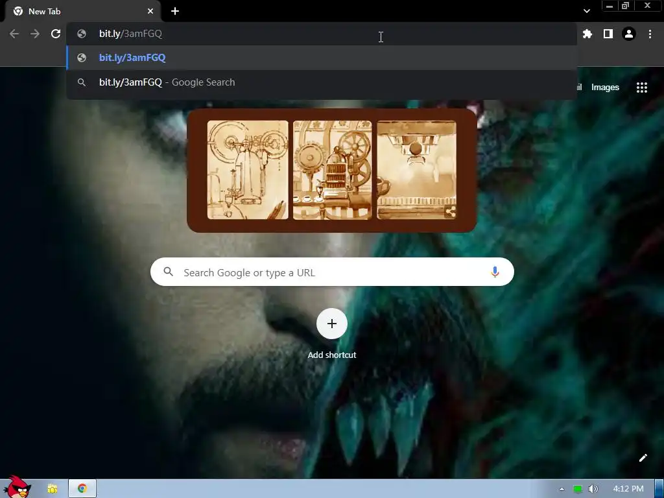
Task: Share the doodle with the share icon
Action: (451, 212)
